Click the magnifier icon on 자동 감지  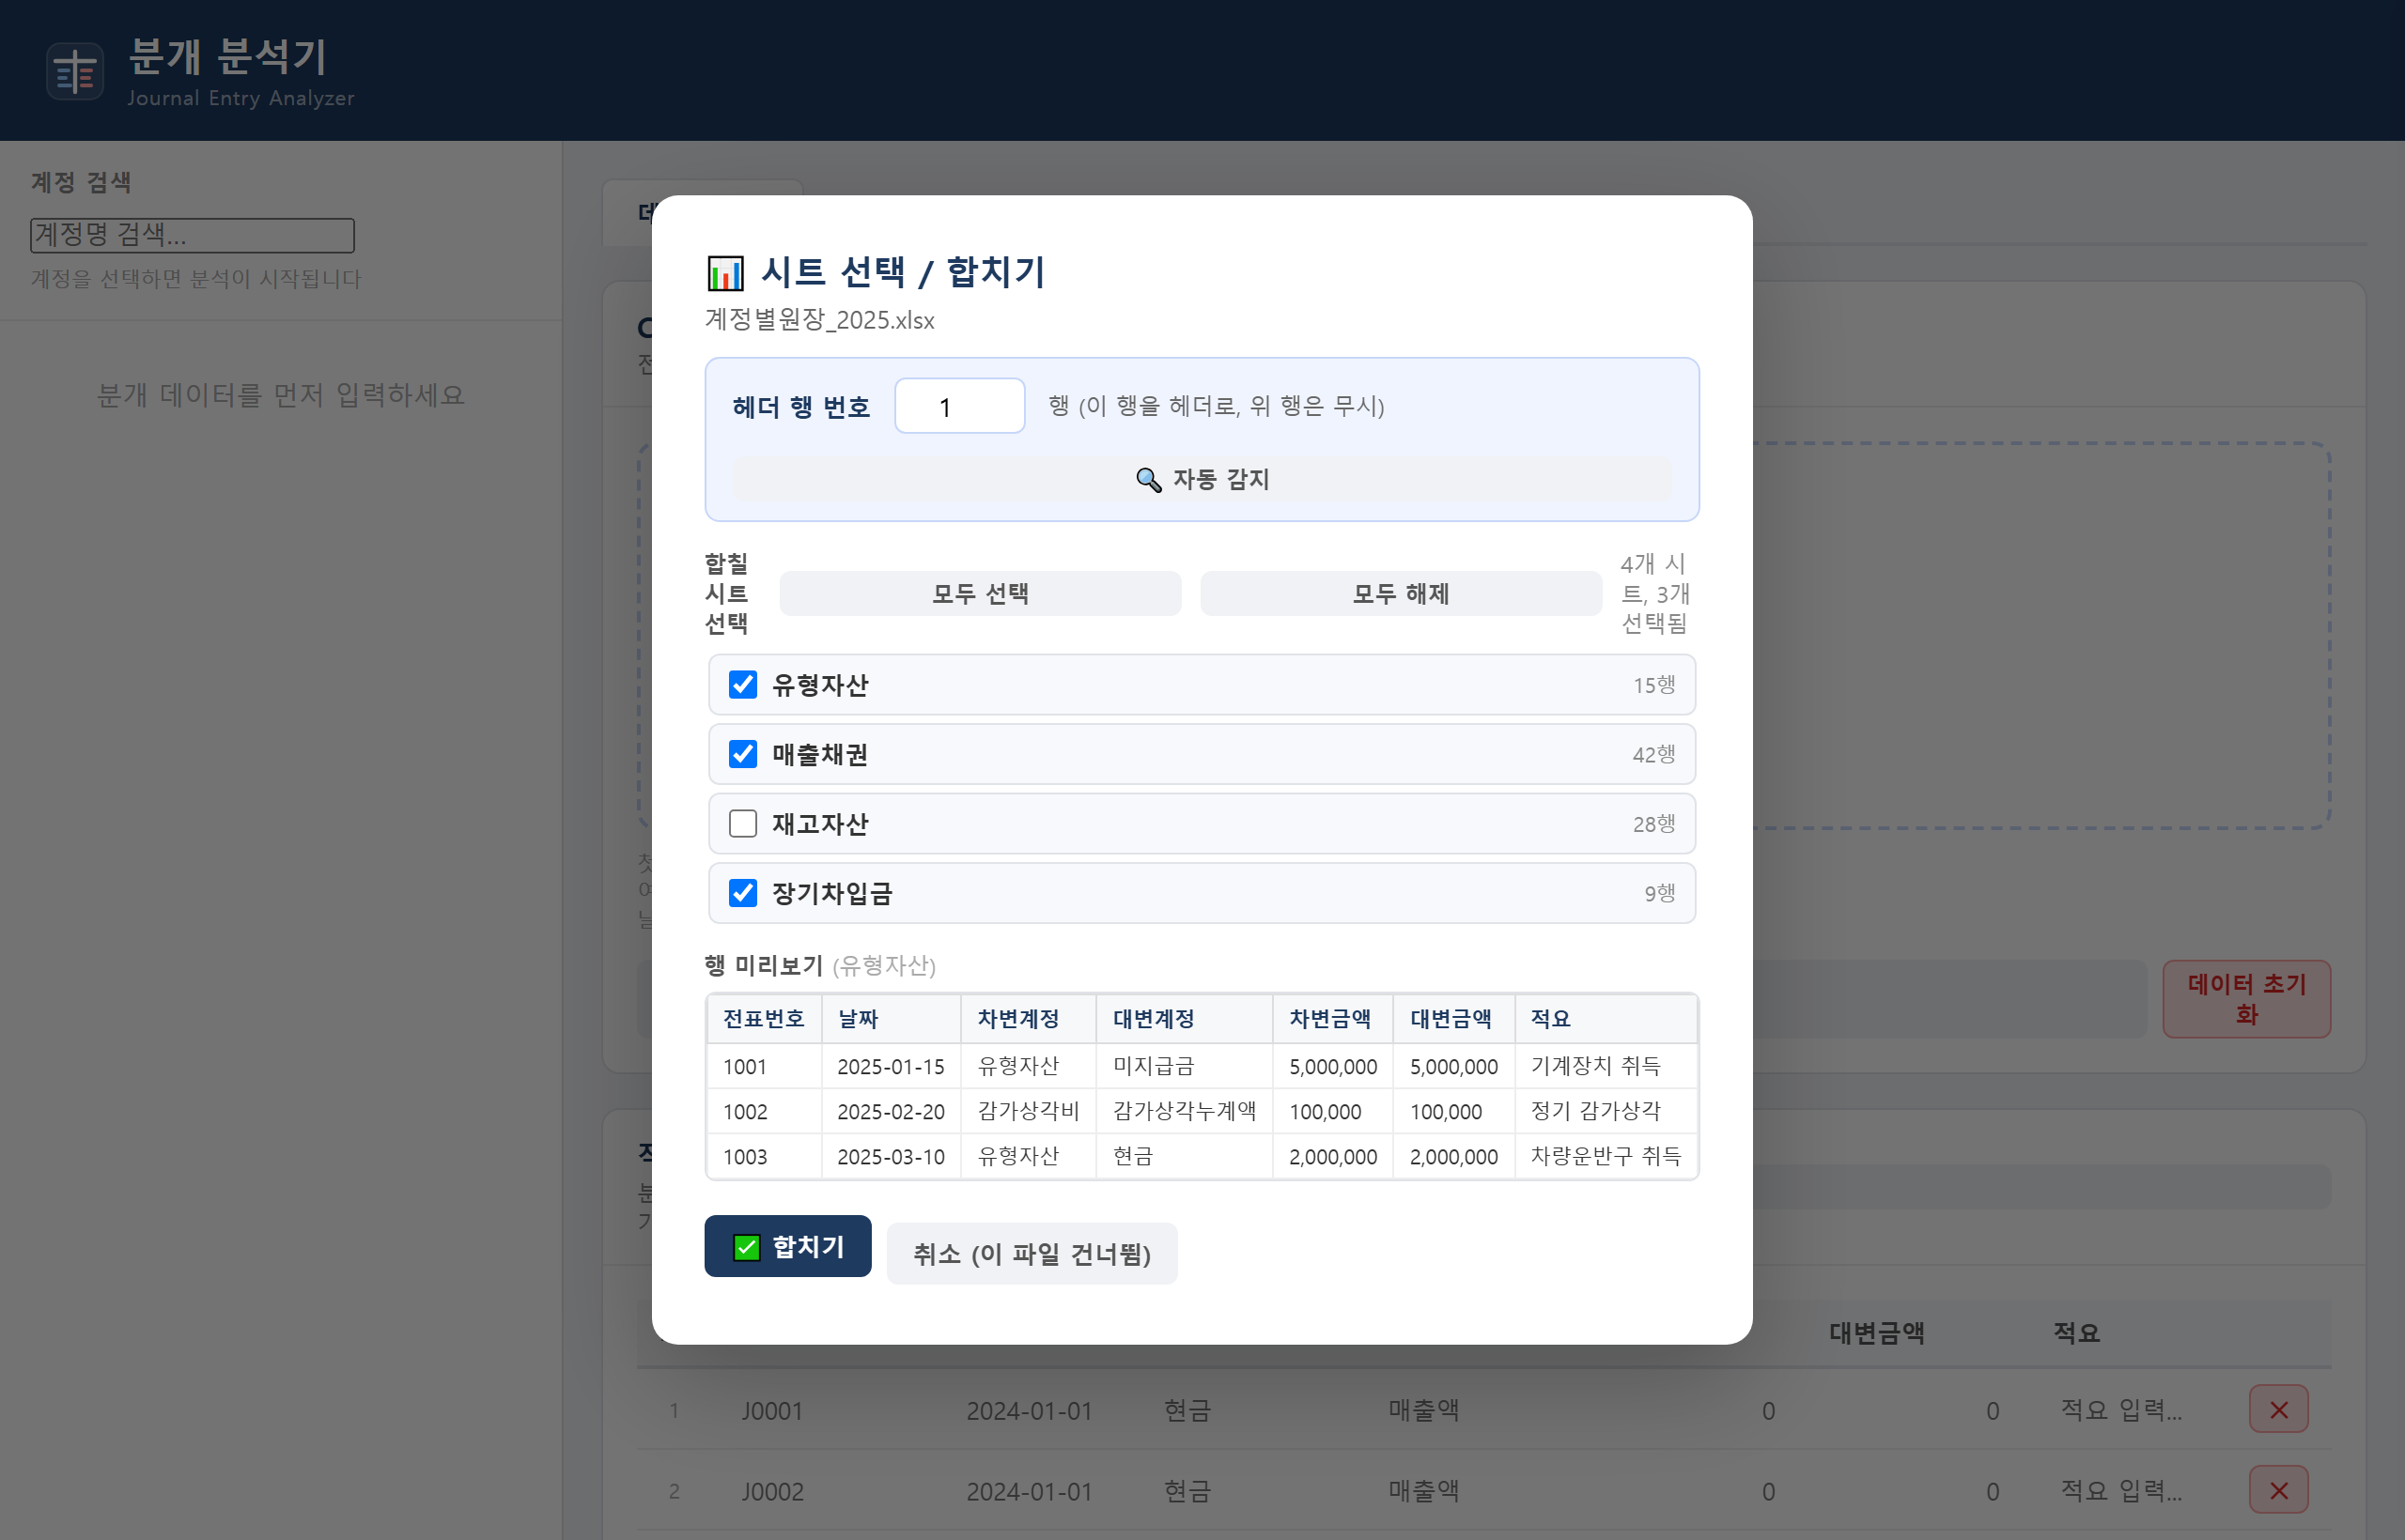click(x=1148, y=480)
